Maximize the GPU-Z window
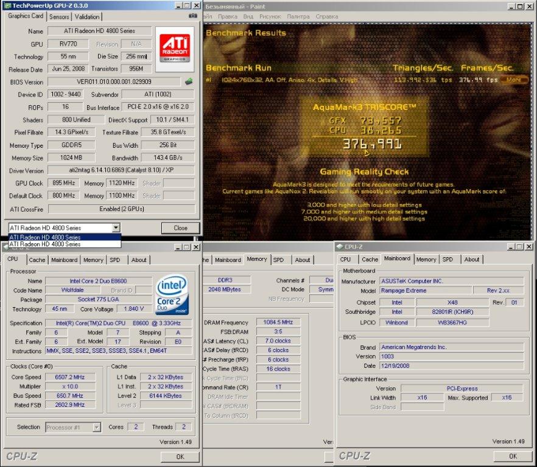 click(x=187, y=5)
